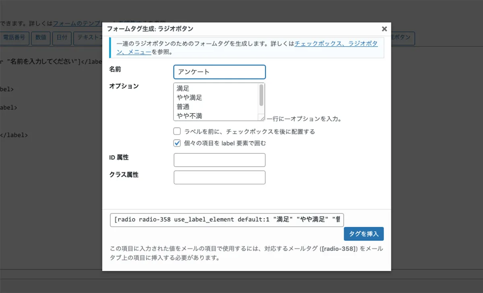Screen dimensions: 483x293
Task: Disable 個々の項目を label 要素で囲む option
Action: coord(177,142)
